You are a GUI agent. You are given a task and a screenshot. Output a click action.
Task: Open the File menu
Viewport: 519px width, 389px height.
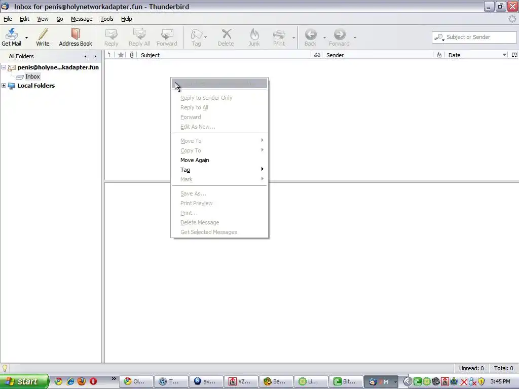8,19
